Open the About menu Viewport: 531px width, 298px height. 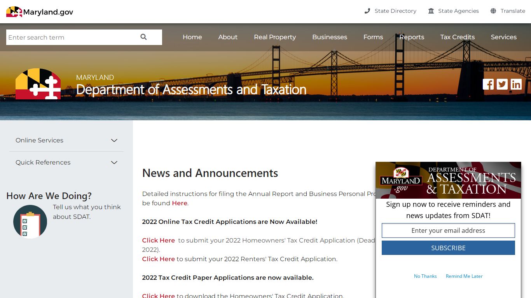click(228, 37)
